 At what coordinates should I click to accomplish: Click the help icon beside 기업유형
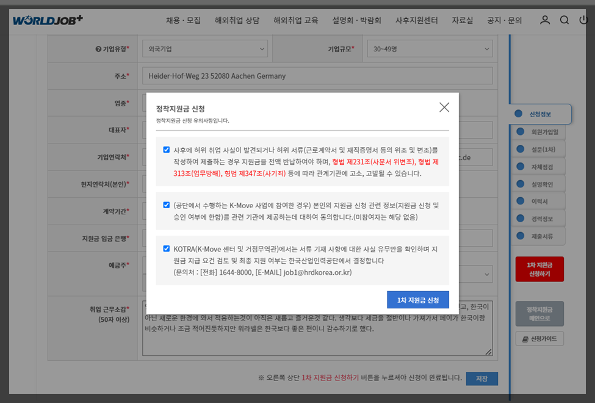[98, 49]
